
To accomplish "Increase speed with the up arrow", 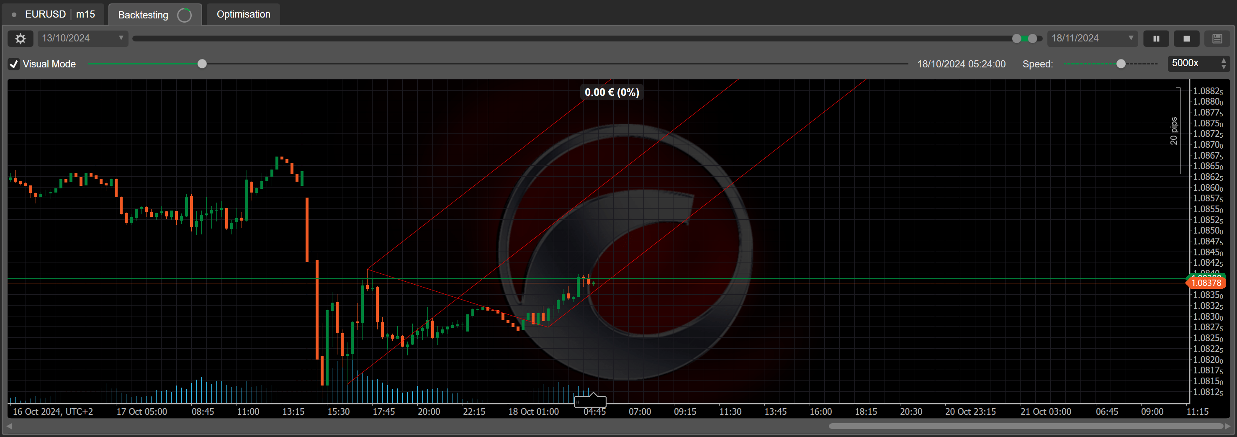I will pos(1223,60).
